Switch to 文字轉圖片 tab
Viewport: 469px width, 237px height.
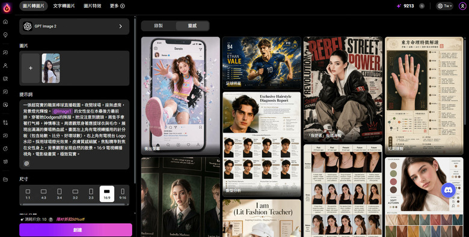[x=64, y=6]
